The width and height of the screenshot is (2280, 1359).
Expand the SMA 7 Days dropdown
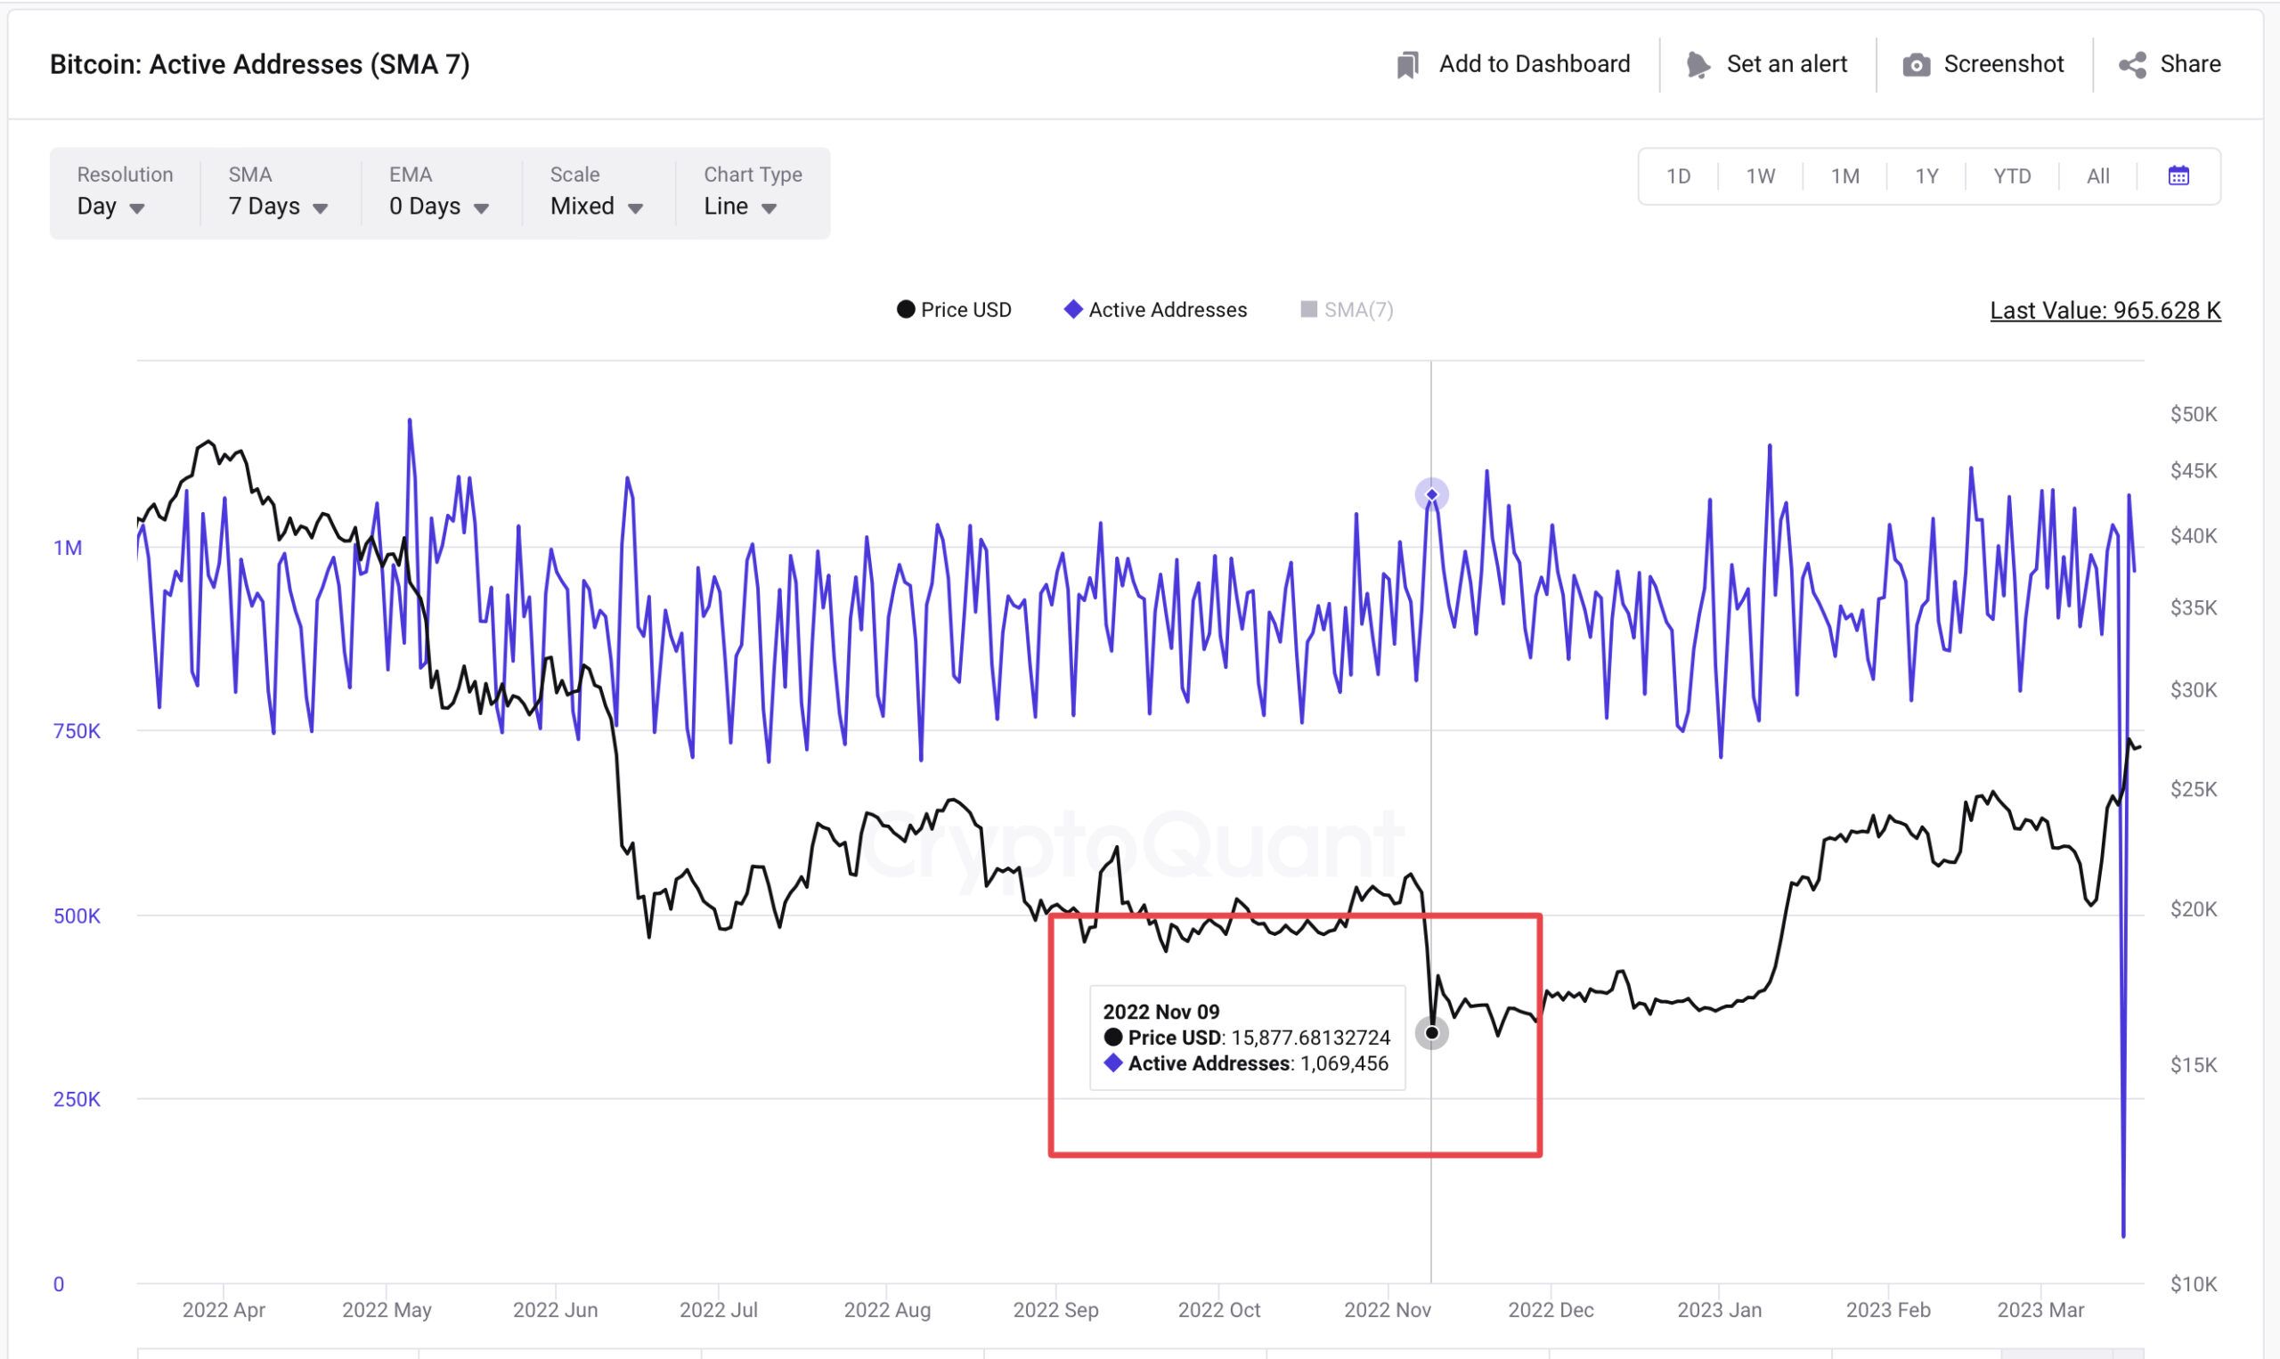pyautogui.click(x=278, y=207)
